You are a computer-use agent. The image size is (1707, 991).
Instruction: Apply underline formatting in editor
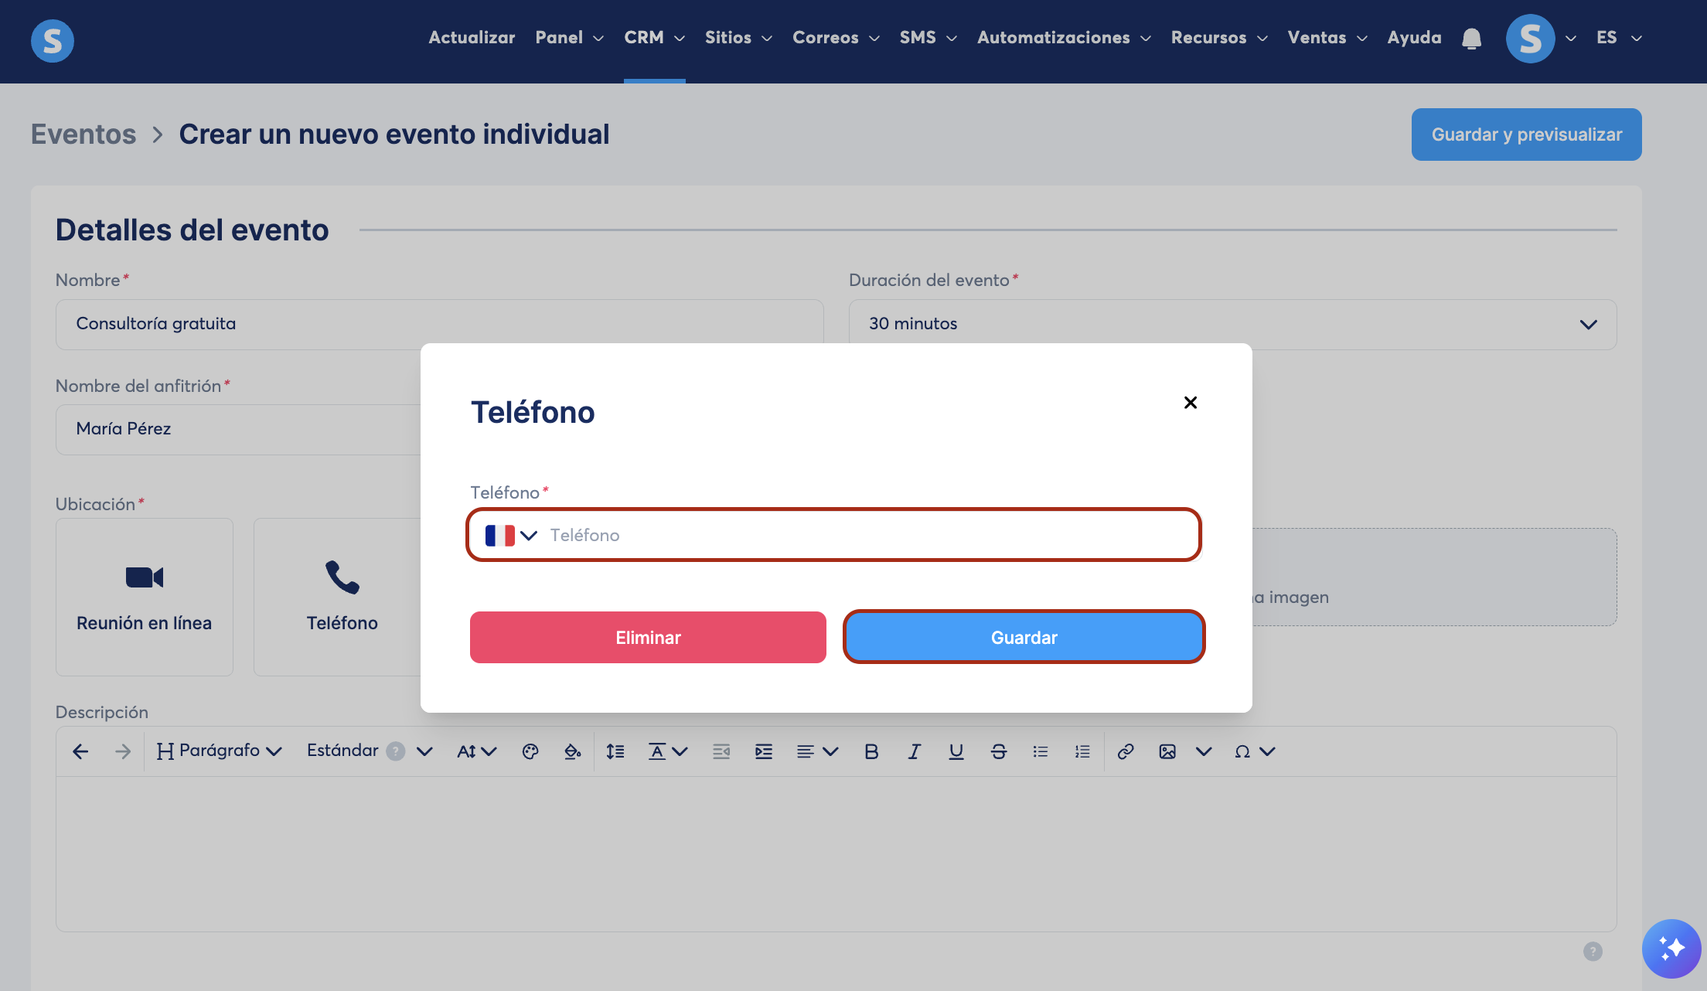tap(956, 751)
